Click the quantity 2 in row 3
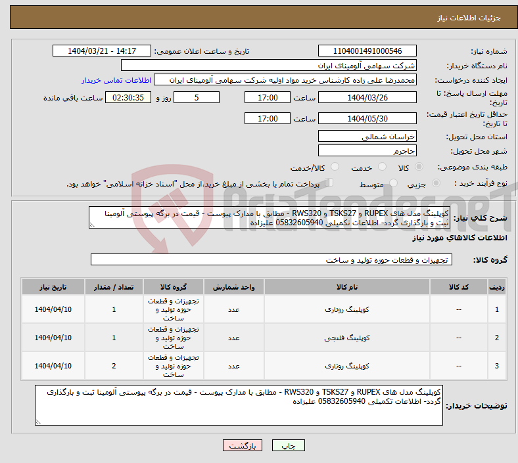The image size is (518, 463). click(x=114, y=366)
